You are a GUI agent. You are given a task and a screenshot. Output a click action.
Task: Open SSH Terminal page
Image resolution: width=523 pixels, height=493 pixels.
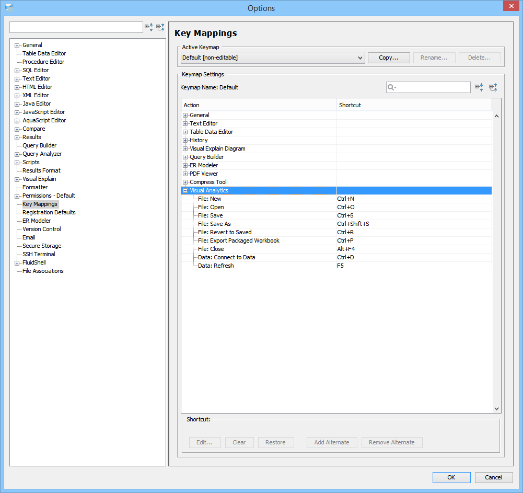tap(39, 254)
